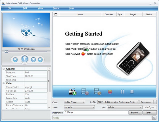
Task: Click the properties panel scrollbar thumb
Action: coord(49,81)
